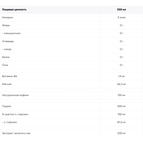143x143 pixels.
Task: Select the "Таурин" row label
Action: (x=7, y=106)
